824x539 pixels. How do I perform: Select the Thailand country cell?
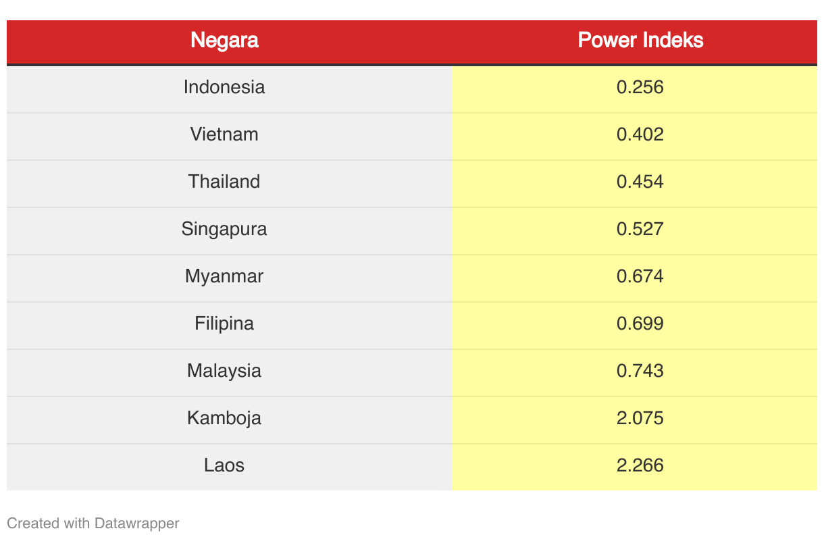(x=224, y=182)
